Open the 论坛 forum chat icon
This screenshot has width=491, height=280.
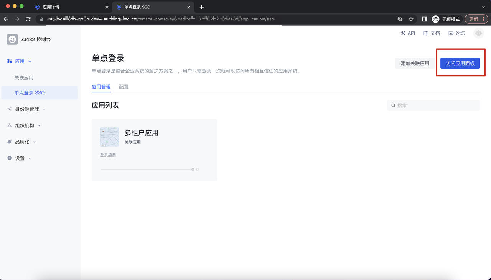point(451,33)
